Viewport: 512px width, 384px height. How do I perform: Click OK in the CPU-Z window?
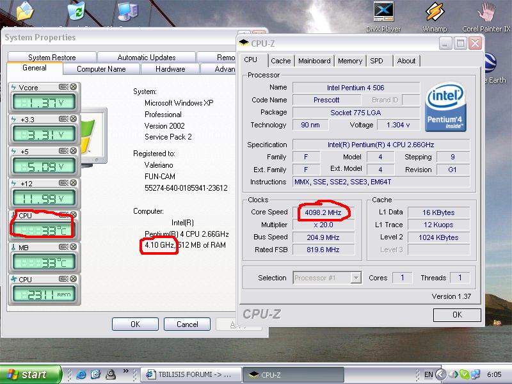point(457,315)
